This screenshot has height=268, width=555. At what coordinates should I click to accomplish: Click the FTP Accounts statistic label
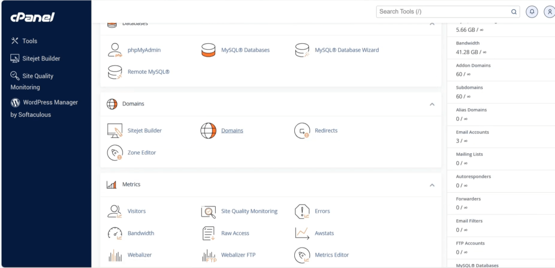(x=470, y=243)
